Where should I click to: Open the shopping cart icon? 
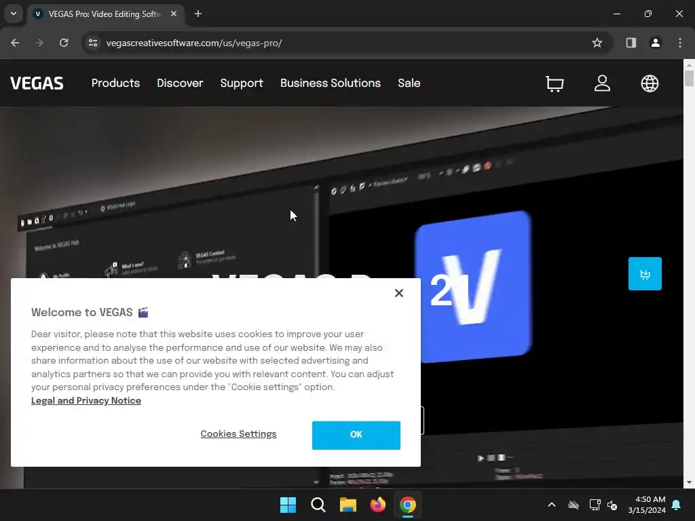pos(555,83)
